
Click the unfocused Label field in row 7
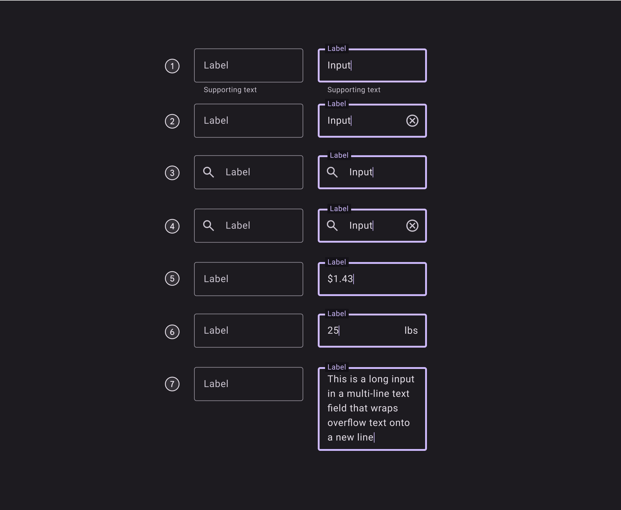tap(248, 384)
